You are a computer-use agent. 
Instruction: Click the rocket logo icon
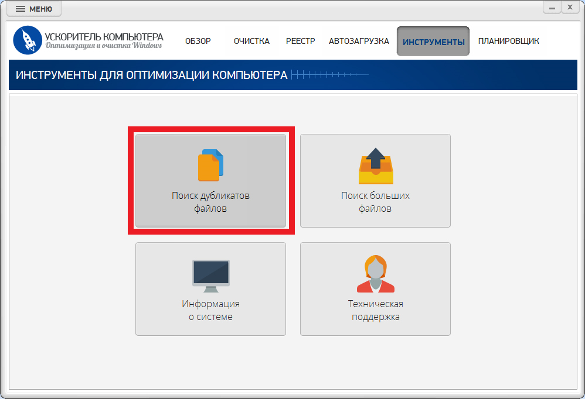27,40
